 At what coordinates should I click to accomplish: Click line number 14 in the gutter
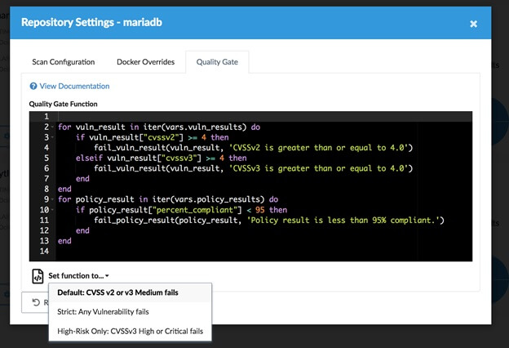pyautogui.click(x=44, y=251)
